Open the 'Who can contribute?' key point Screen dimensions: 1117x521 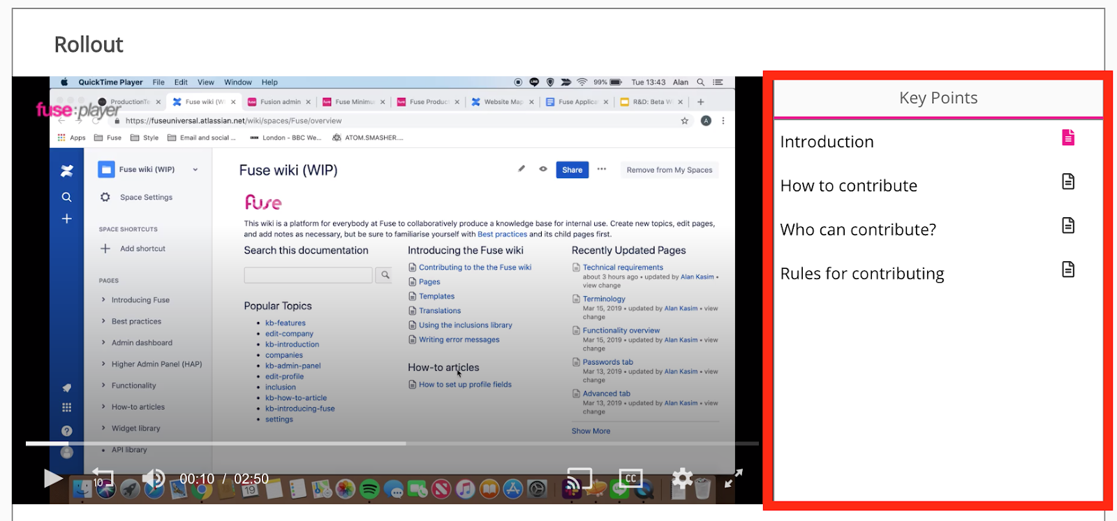(858, 230)
